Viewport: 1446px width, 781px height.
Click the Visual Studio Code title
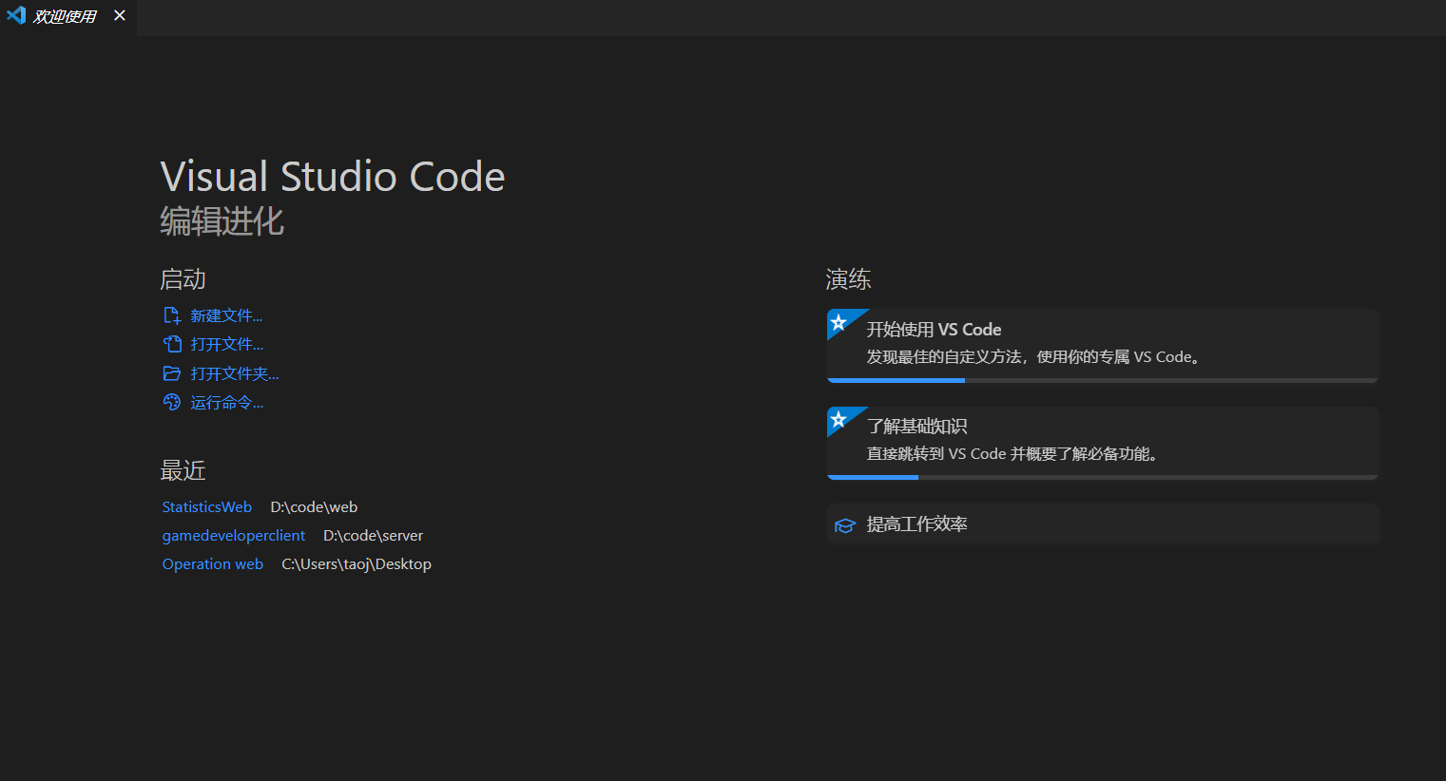tap(333, 177)
